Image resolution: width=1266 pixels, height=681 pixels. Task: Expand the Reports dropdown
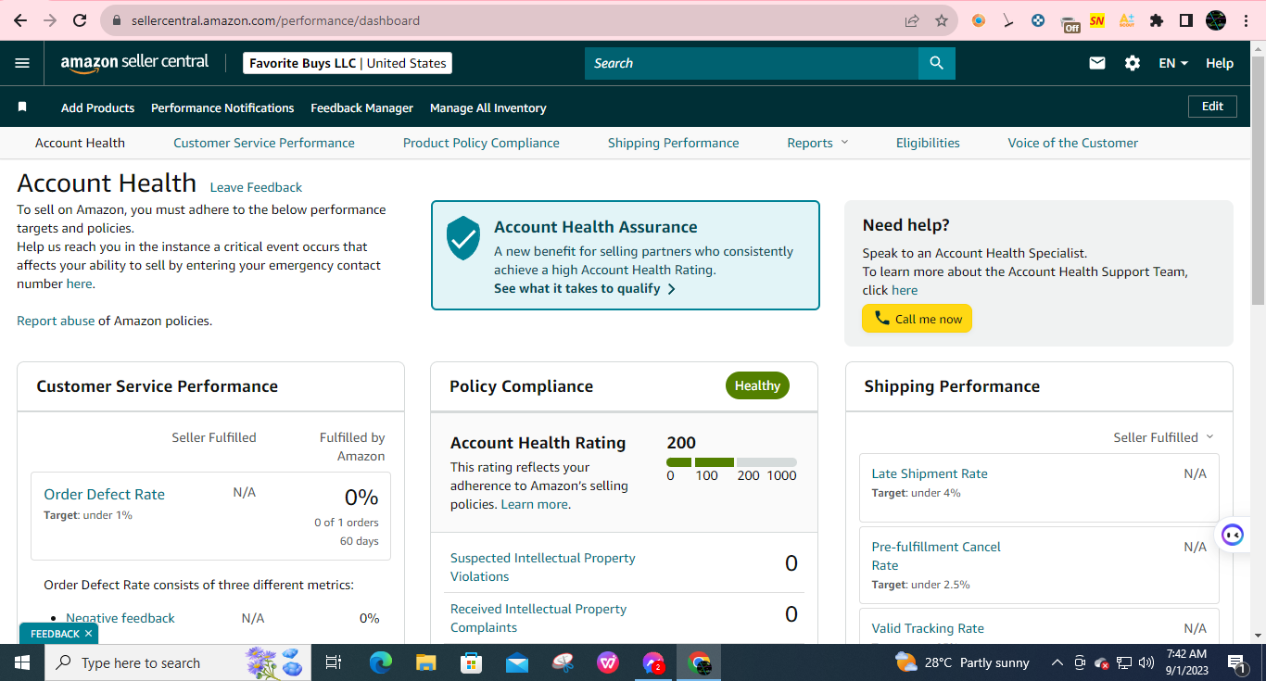[x=817, y=143]
